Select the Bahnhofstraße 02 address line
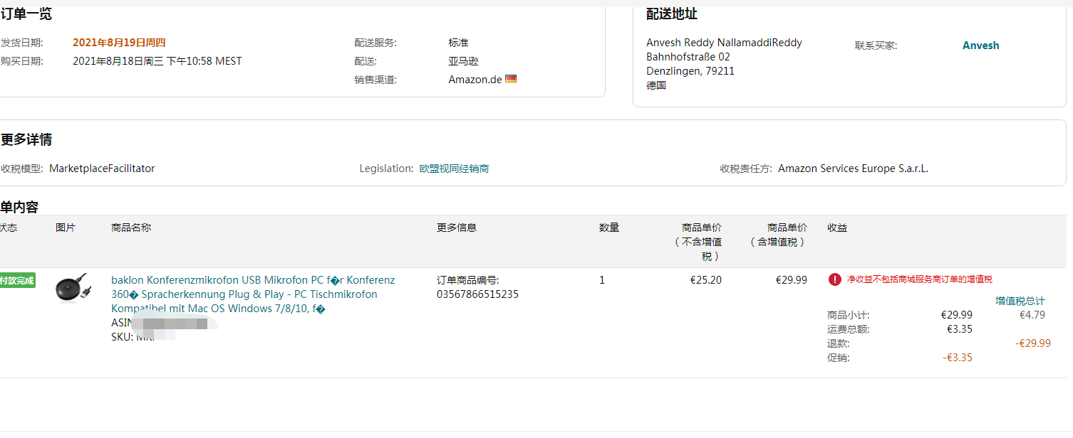Screen dimensions: 1073x438 (688, 57)
